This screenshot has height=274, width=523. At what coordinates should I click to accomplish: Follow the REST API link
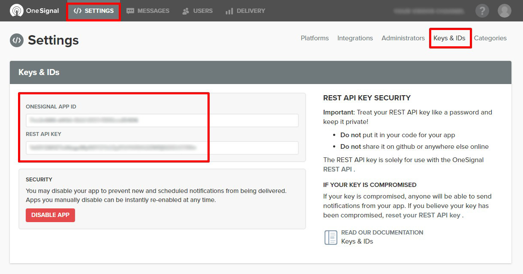pos(337,169)
